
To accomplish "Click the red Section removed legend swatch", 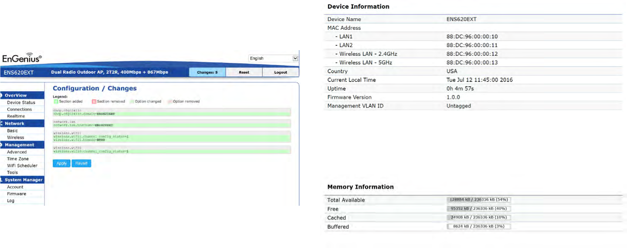I will 94,102.
